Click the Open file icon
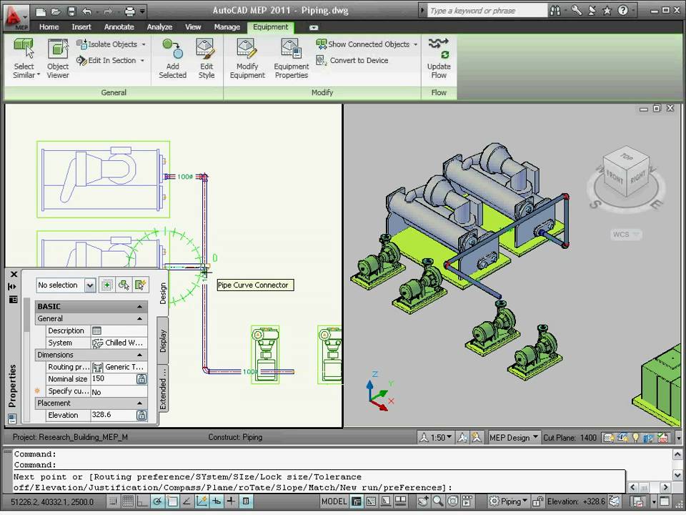The height and width of the screenshot is (515, 686). pos(56,11)
